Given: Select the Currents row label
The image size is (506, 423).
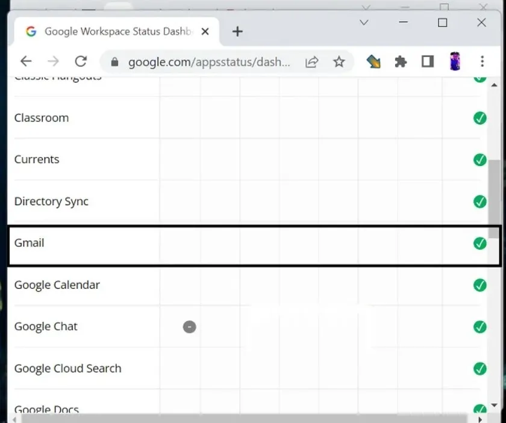Looking at the screenshot, I should (x=37, y=159).
